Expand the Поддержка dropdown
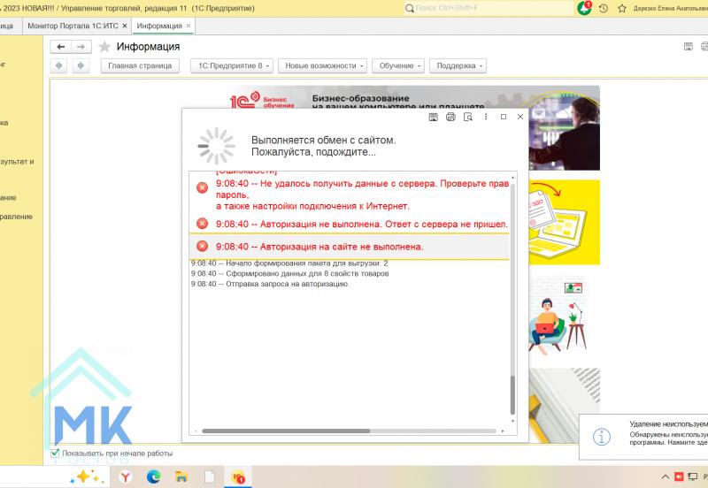Viewport: 708px width, 488px height. coord(458,65)
